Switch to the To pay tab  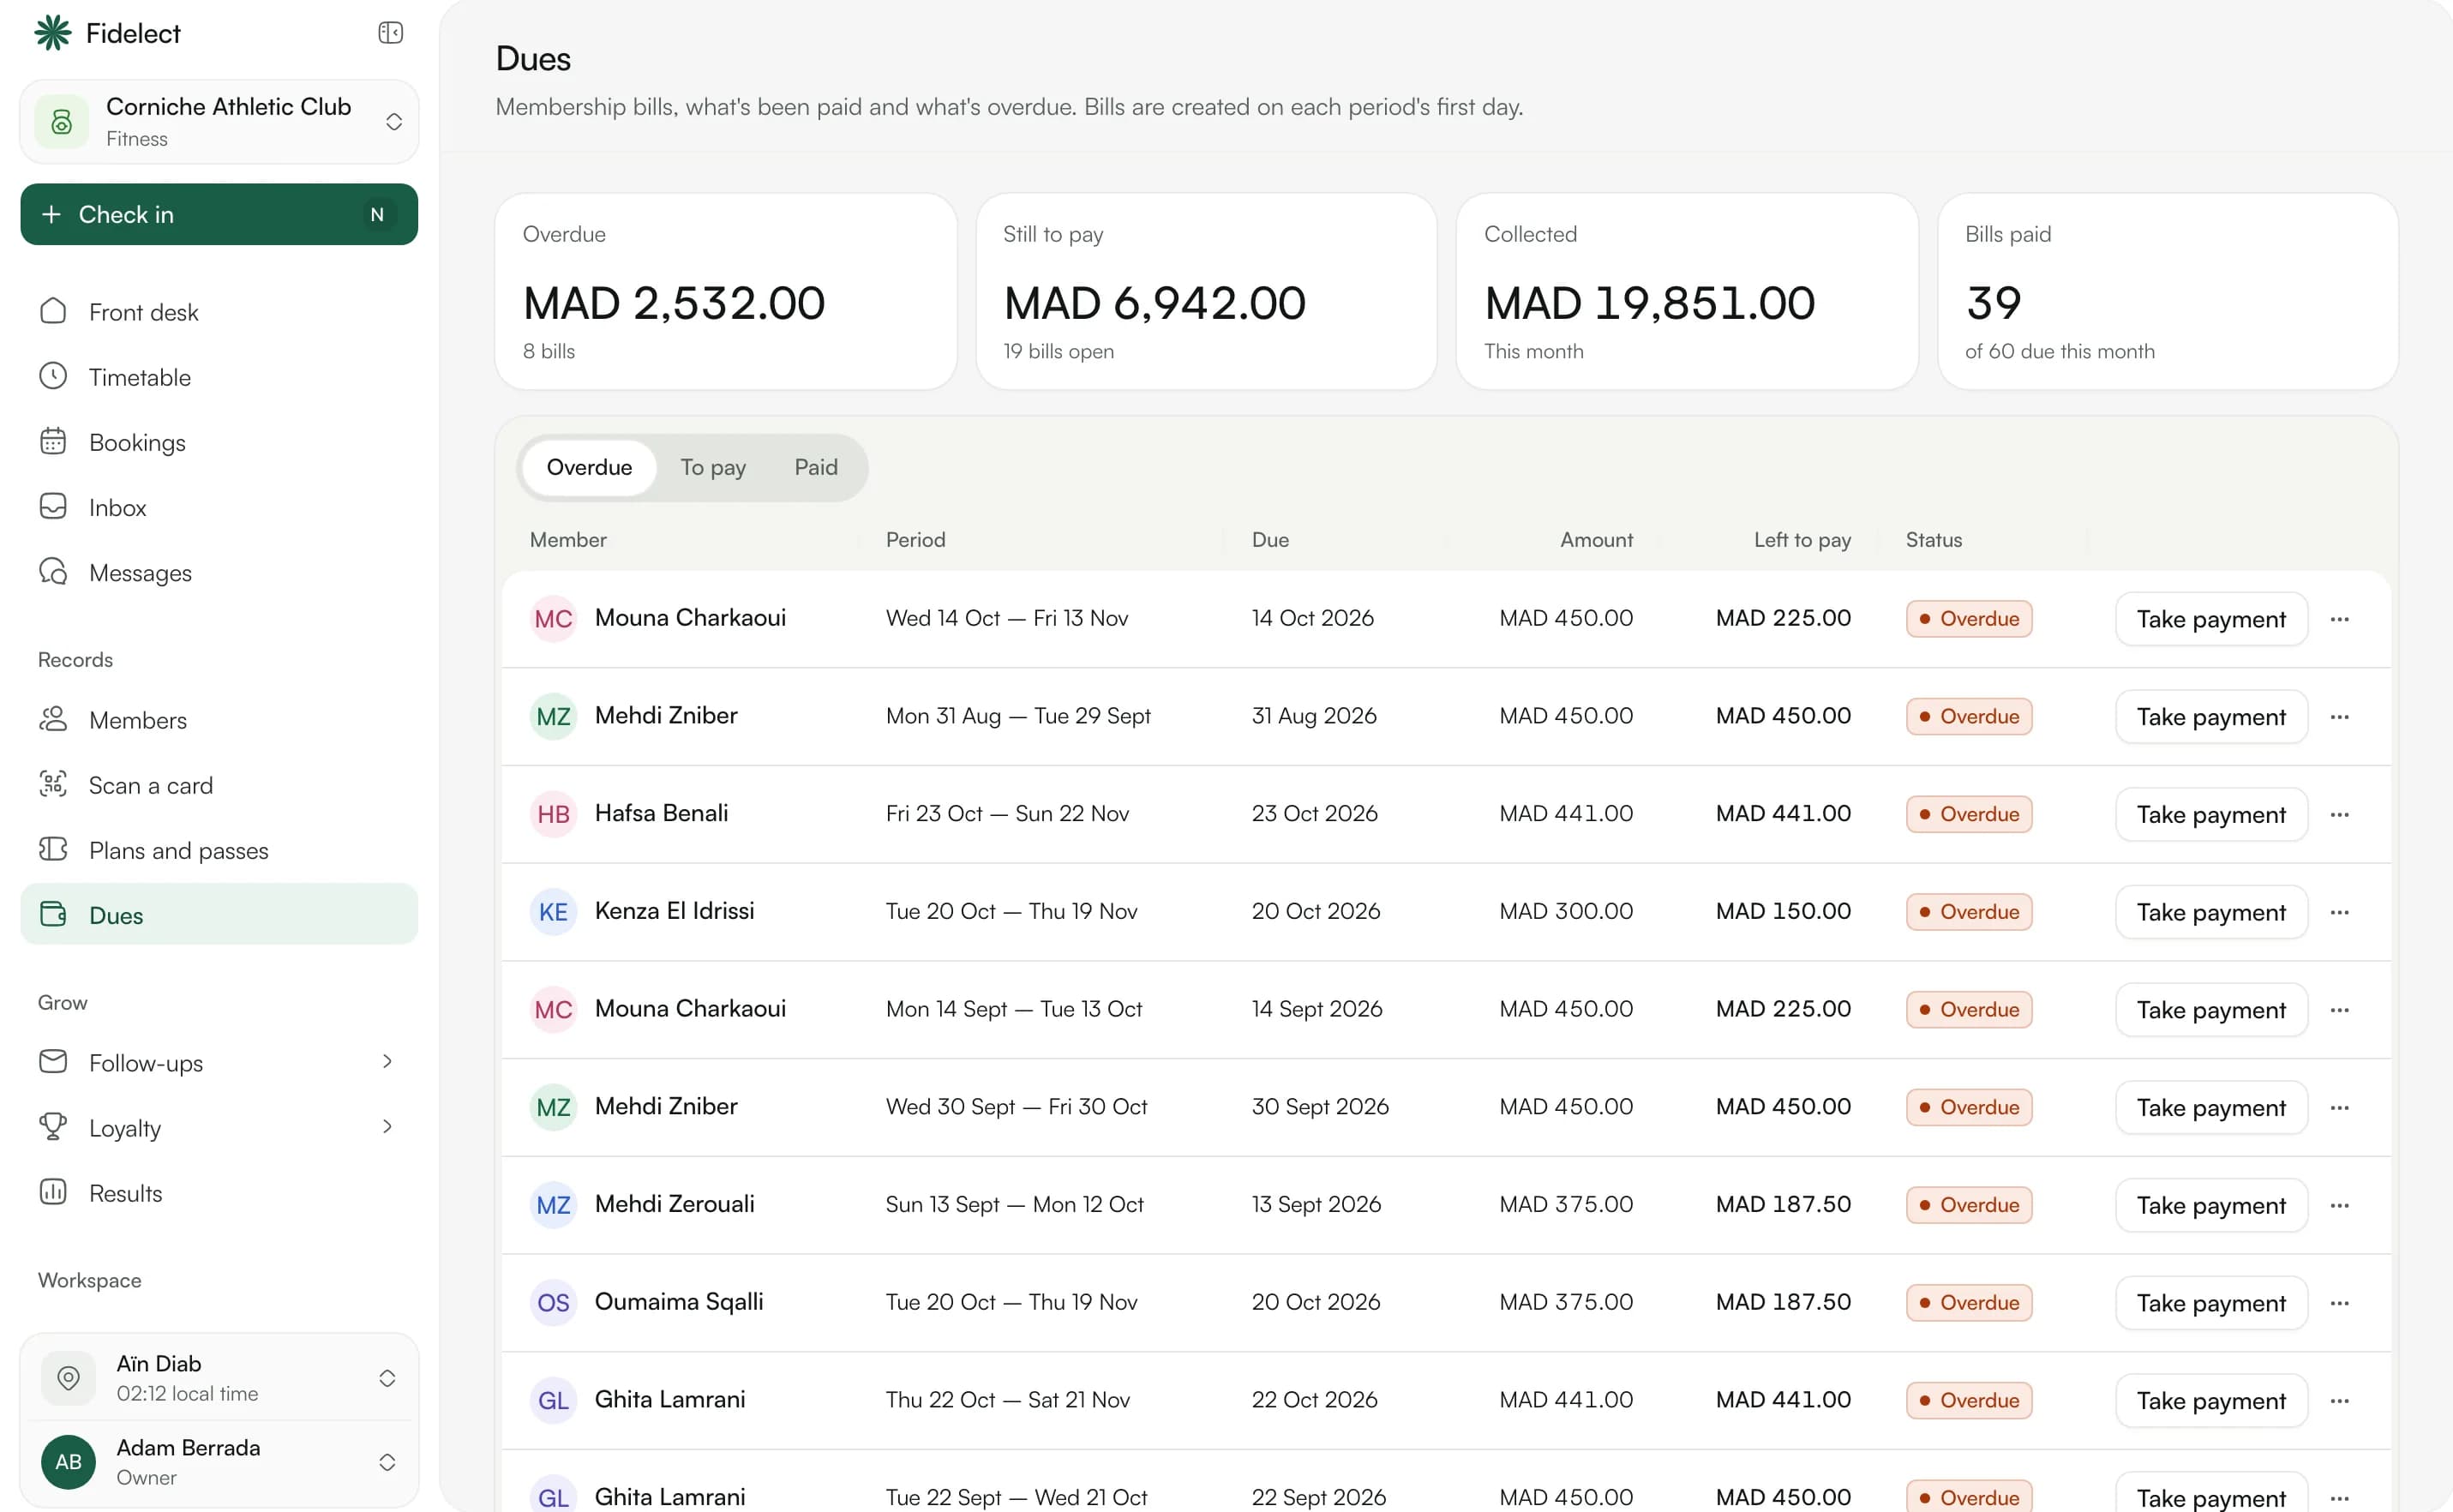pos(713,467)
